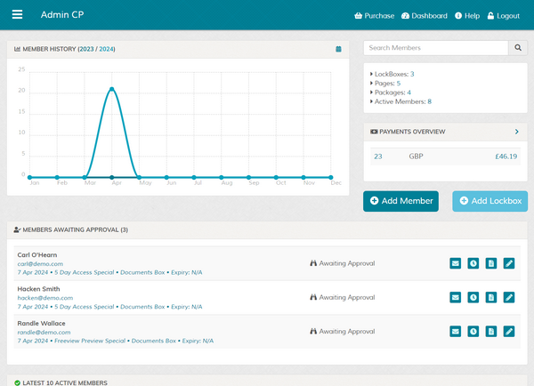Click the calendar icon in Member History
This screenshot has width=534, height=386.
[338, 49]
